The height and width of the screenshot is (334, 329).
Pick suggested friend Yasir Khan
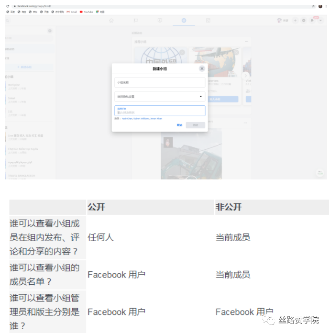(127, 119)
